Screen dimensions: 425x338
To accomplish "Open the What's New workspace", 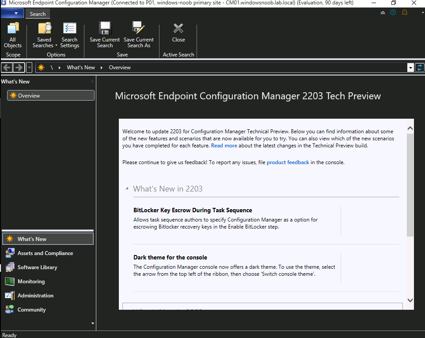I will (48, 239).
